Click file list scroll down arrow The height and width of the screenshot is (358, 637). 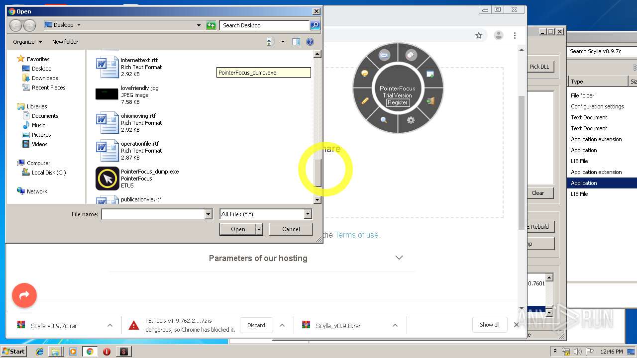[x=318, y=200]
